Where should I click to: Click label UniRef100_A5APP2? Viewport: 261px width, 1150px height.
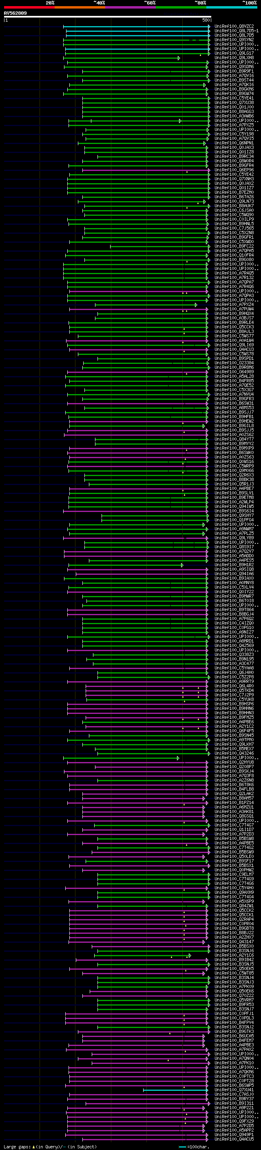234,1130
